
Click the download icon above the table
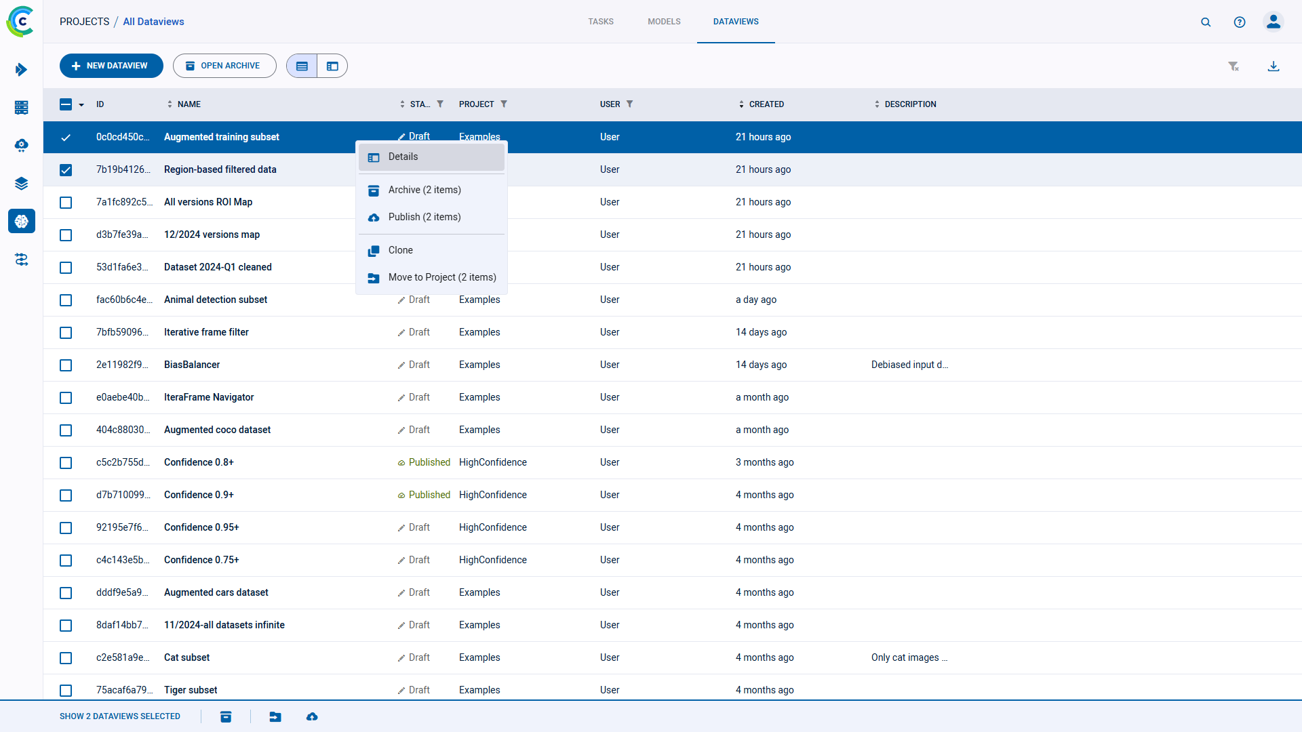[1274, 66]
